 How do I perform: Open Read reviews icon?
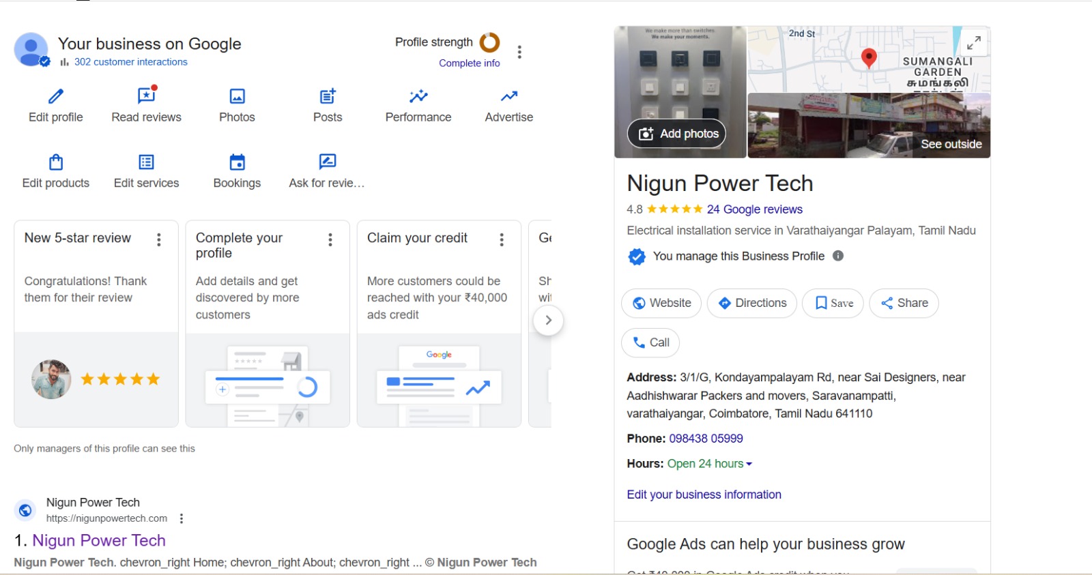(146, 96)
